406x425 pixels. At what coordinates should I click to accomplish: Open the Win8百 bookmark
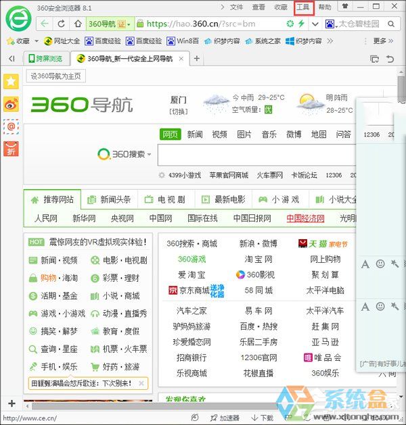[x=183, y=41]
